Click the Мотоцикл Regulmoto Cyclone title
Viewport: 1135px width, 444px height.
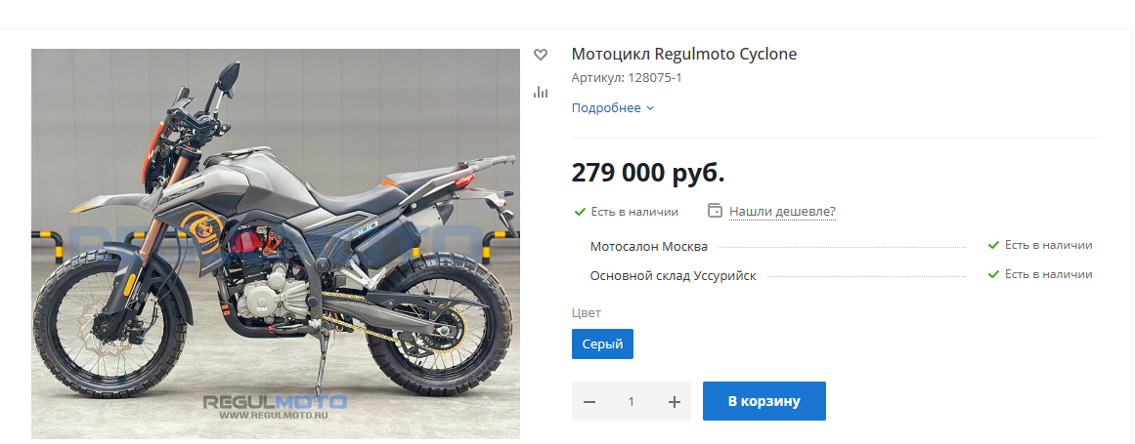pyautogui.click(x=684, y=54)
